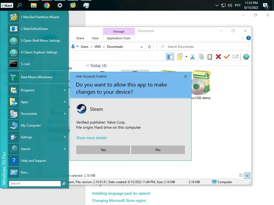Image resolution: width=274 pixels, height=205 pixels.
Task: Open Installing language pack for speech link
Action: coord(121,193)
